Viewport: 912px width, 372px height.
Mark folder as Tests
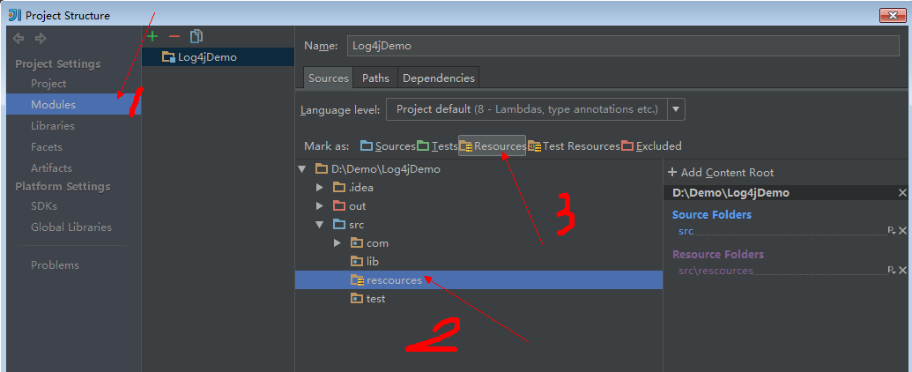[x=437, y=146]
